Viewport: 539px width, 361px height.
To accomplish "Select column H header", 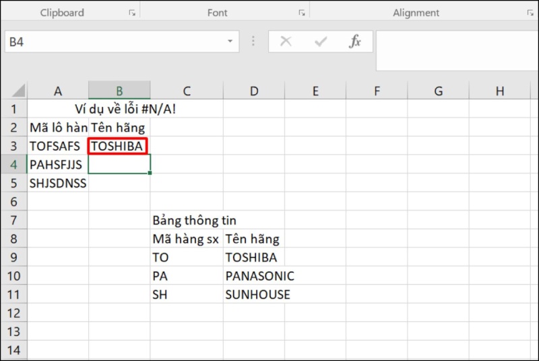I will pos(499,91).
